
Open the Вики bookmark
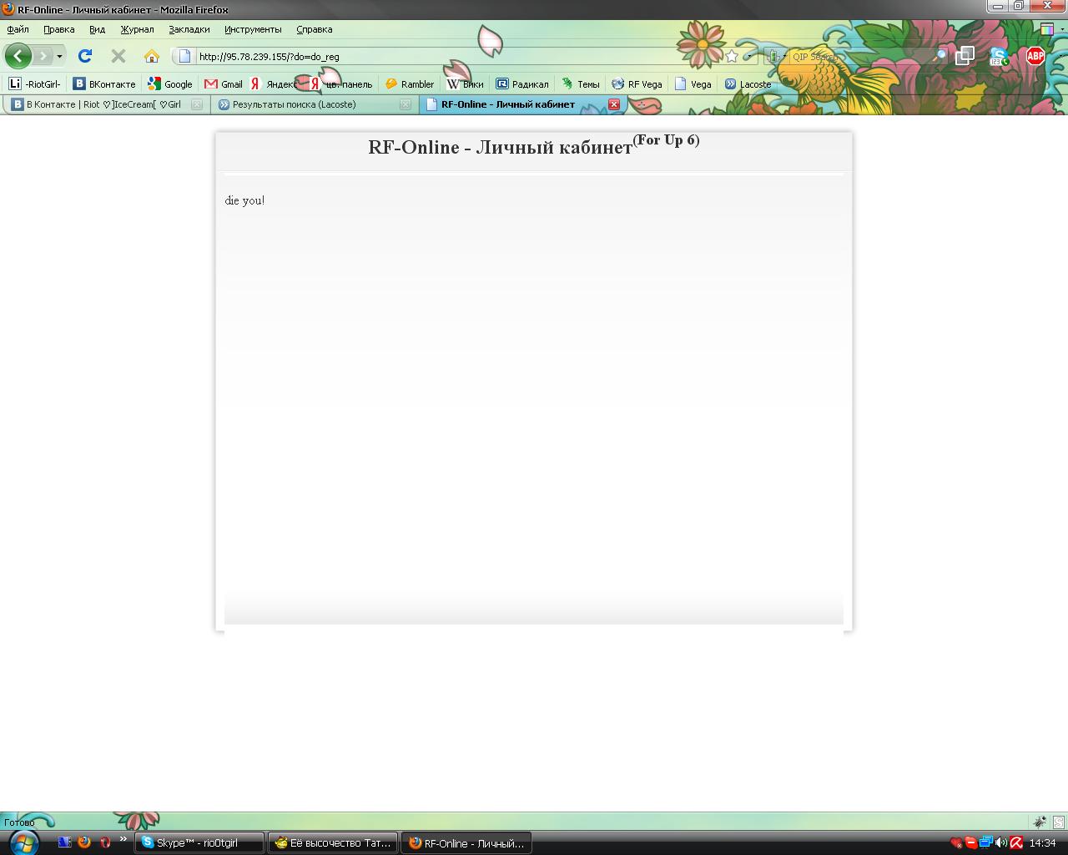coord(465,83)
